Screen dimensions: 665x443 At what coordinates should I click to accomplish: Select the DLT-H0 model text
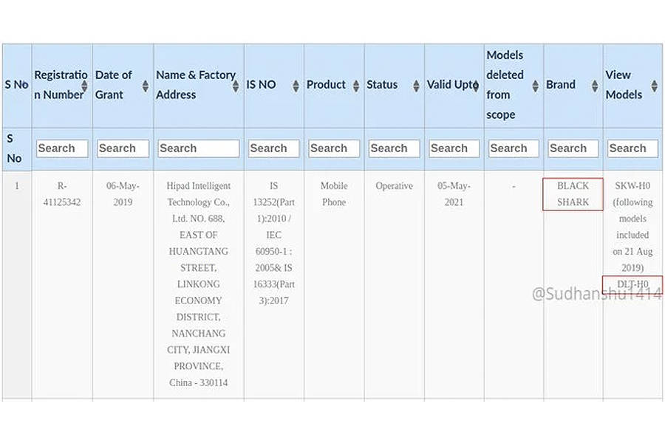632,284
